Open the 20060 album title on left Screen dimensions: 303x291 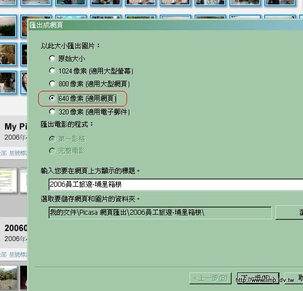tap(16, 228)
